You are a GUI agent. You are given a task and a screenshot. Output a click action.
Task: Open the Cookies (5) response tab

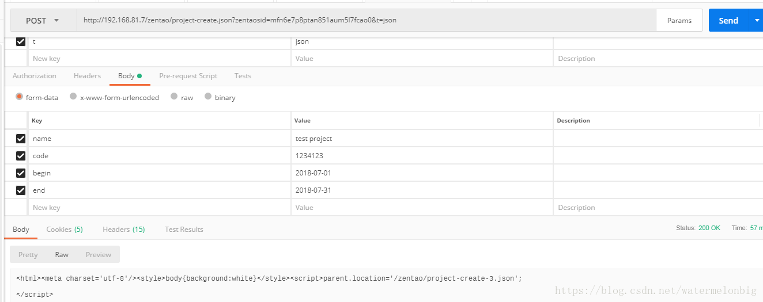click(x=65, y=230)
